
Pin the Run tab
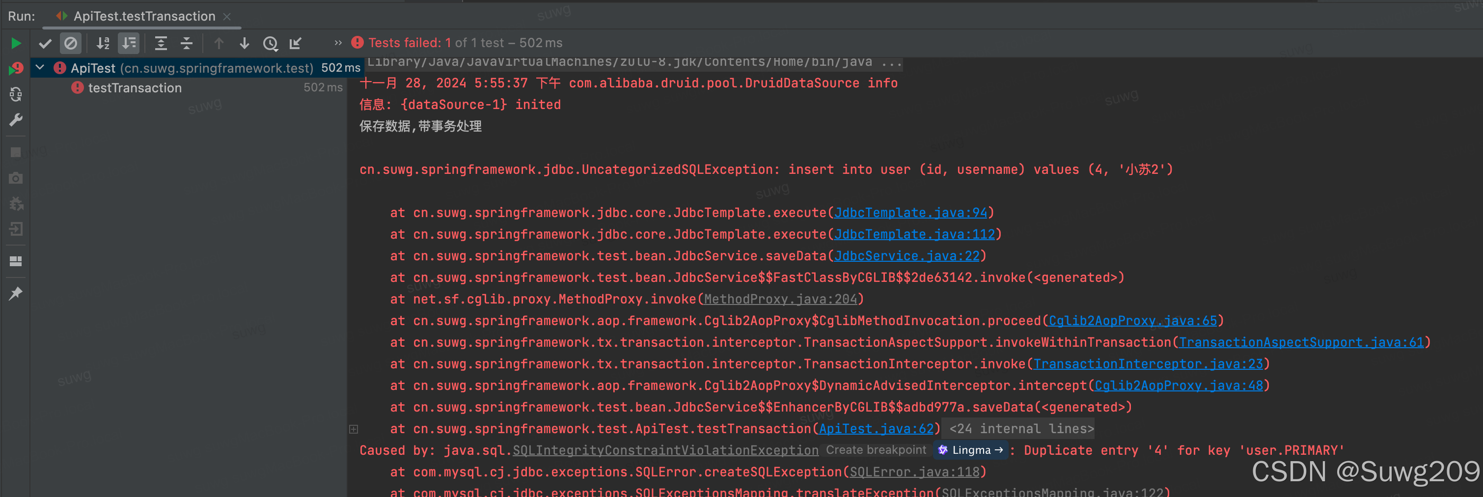pos(16,294)
